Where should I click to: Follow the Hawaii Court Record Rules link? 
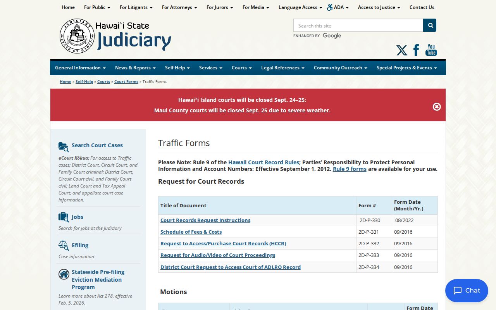[263, 162]
